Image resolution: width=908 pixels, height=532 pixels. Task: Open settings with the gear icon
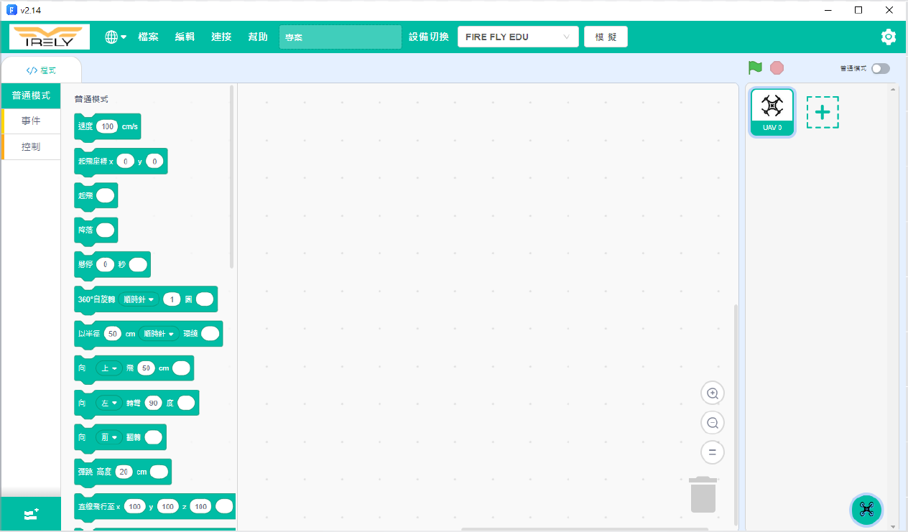pos(889,37)
